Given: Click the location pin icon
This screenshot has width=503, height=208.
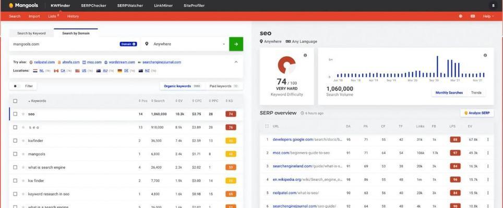Looking at the screenshot, I should pos(147,44).
